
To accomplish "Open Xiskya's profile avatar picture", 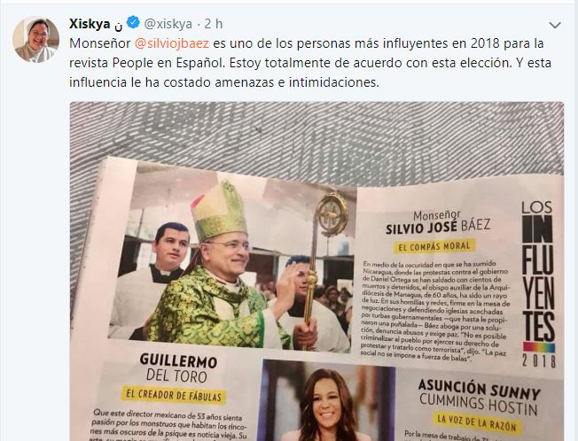I will tap(35, 39).
